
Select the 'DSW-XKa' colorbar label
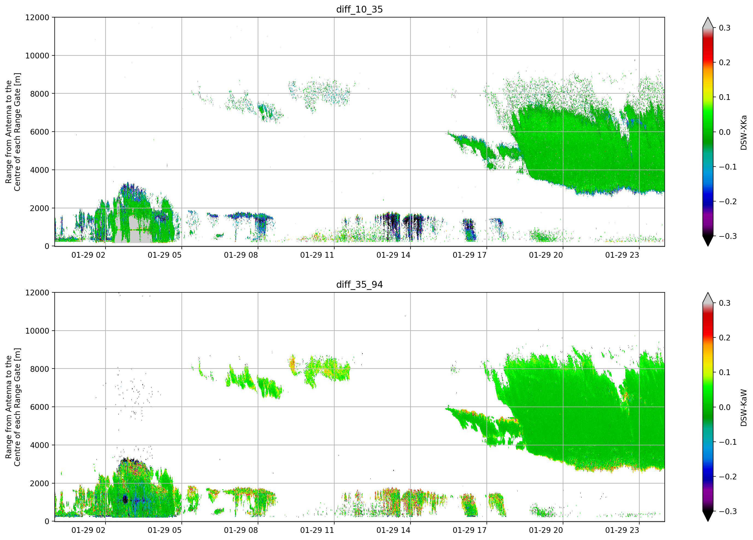tap(744, 132)
